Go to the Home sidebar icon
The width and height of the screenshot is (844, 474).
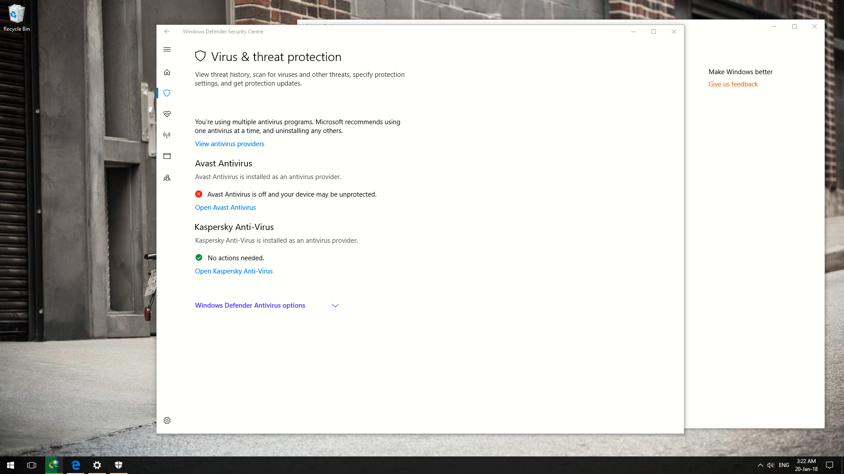167,72
